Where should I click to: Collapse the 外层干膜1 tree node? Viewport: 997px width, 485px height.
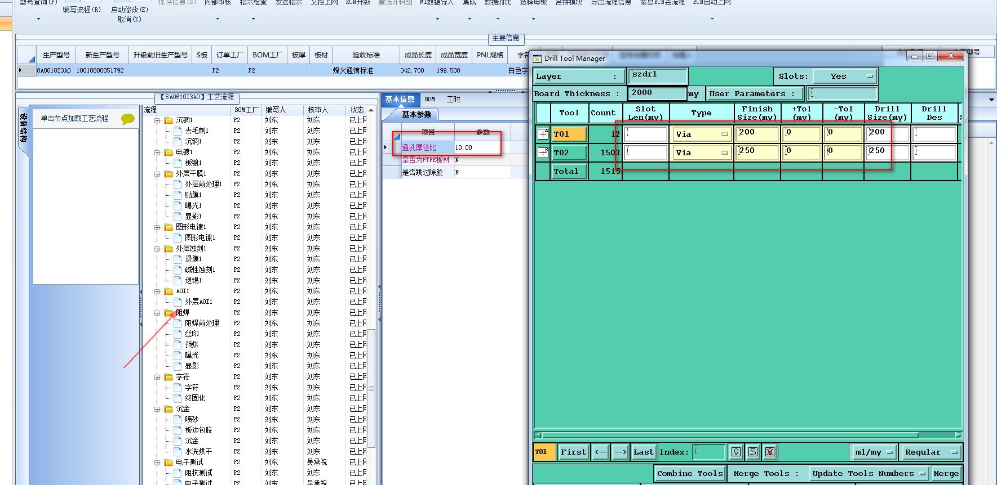tap(158, 174)
